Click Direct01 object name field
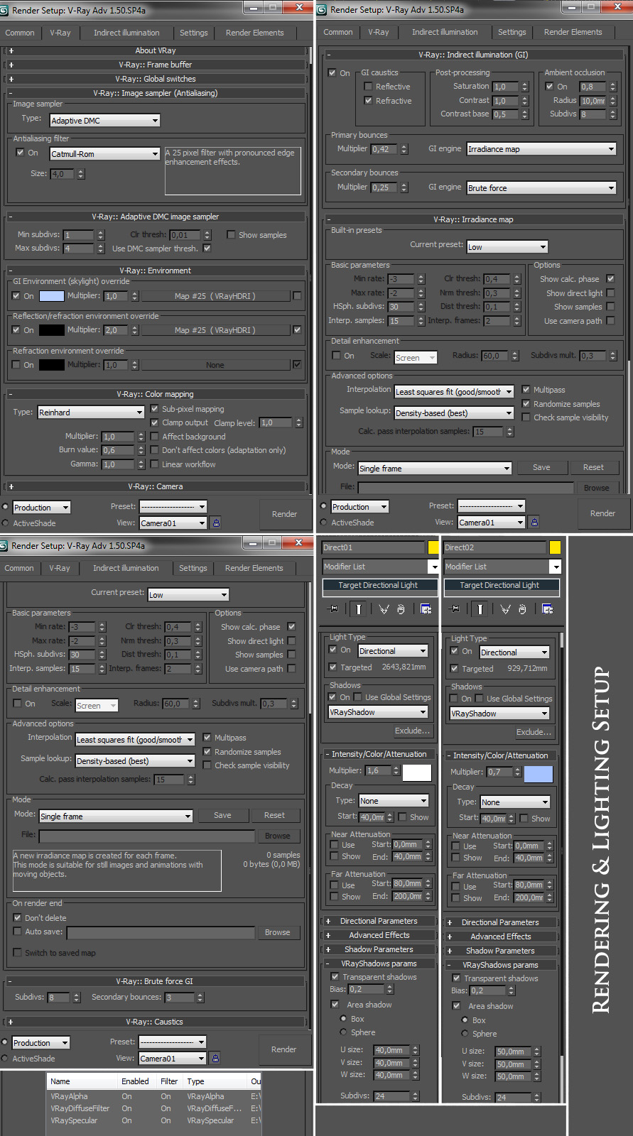Screen dimensions: 633x1136 coord(373,547)
